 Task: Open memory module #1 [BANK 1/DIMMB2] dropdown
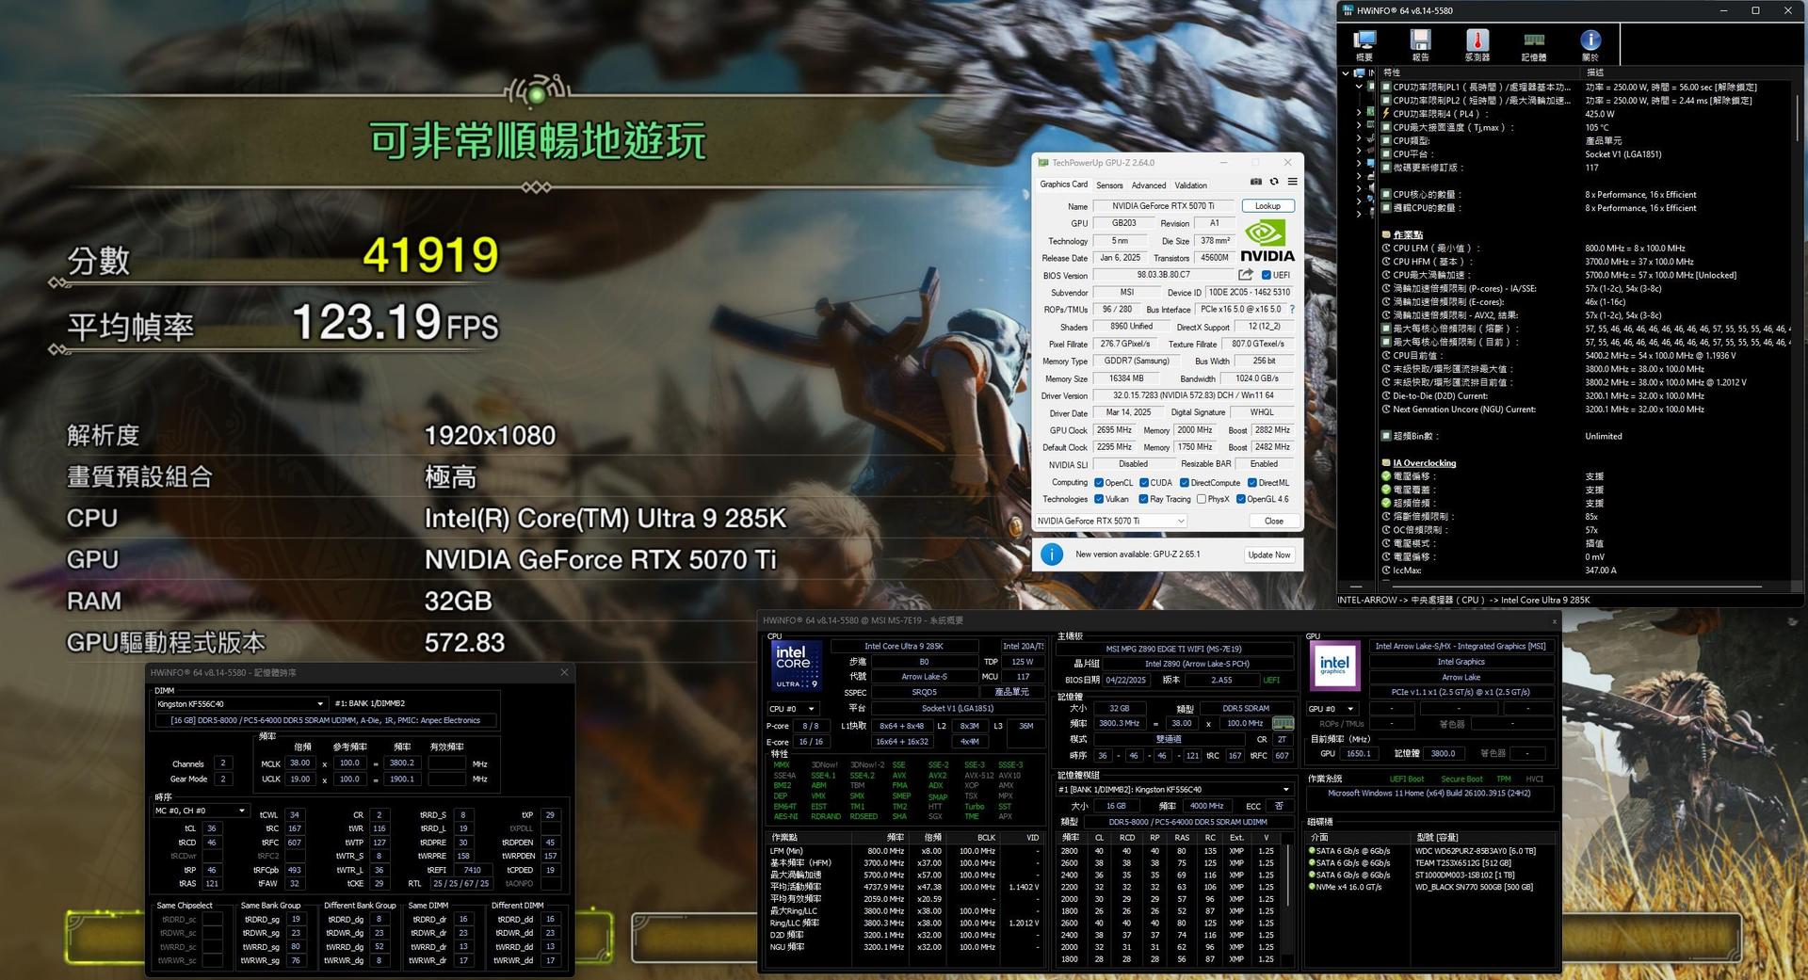pyautogui.click(x=1173, y=790)
